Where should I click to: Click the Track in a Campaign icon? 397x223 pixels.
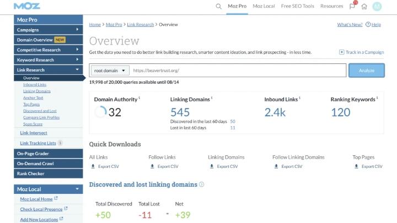pyautogui.click(x=341, y=52)
